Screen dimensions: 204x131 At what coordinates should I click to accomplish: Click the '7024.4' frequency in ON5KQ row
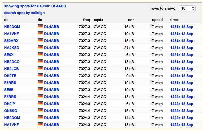(x=84, y=111)
